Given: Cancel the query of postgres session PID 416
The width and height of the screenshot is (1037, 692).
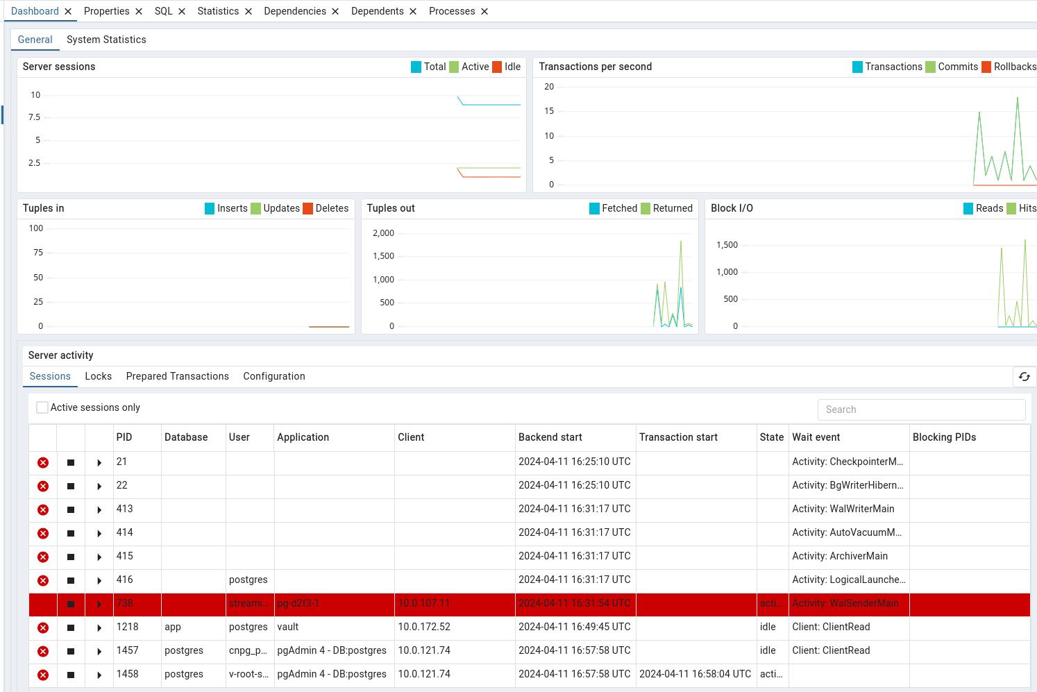Looking at the screenshot, I should 43,580.
